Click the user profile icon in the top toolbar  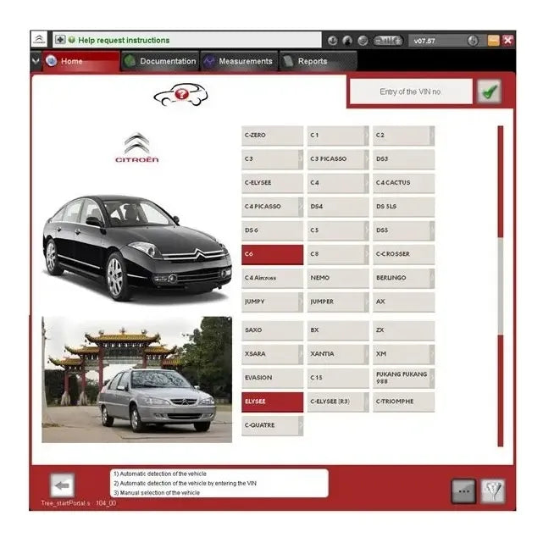(x=347, y=41)
